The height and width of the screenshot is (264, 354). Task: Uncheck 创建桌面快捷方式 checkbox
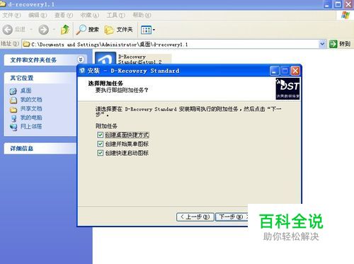(100, 134)
